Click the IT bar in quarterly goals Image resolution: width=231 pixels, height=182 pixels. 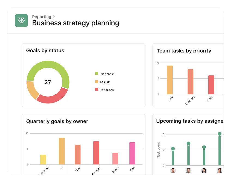(62, 151)
